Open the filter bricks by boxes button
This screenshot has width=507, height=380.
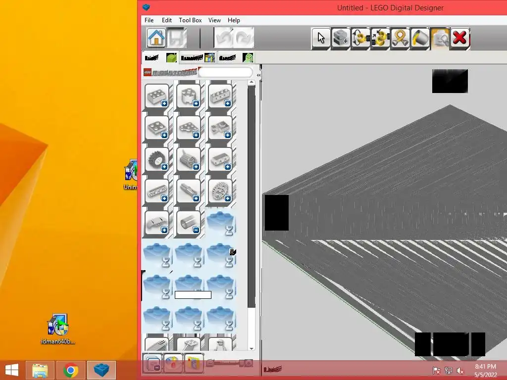tap(194, 364)
